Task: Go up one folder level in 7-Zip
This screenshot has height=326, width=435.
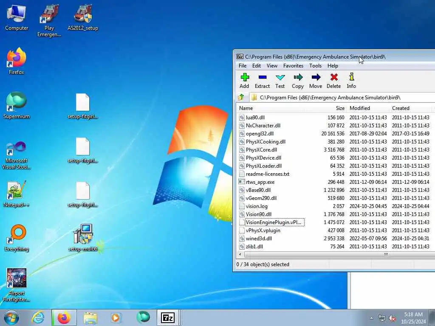Action: pyautogui.click(x=241, y=97)
